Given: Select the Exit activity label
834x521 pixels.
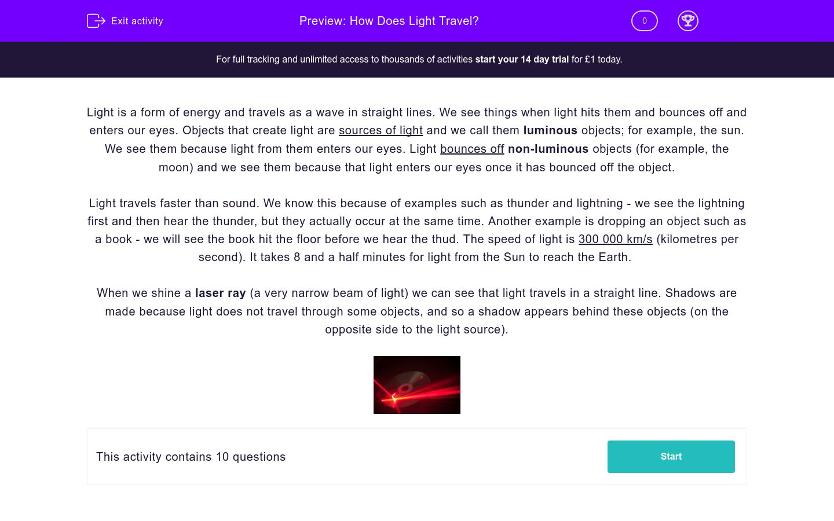Looking at the screenshot, I should click(x=137, y=21).
